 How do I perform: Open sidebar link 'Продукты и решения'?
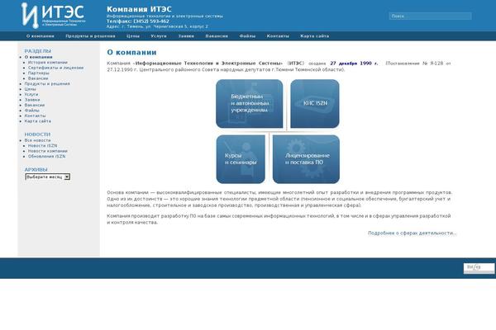point(47,83)
